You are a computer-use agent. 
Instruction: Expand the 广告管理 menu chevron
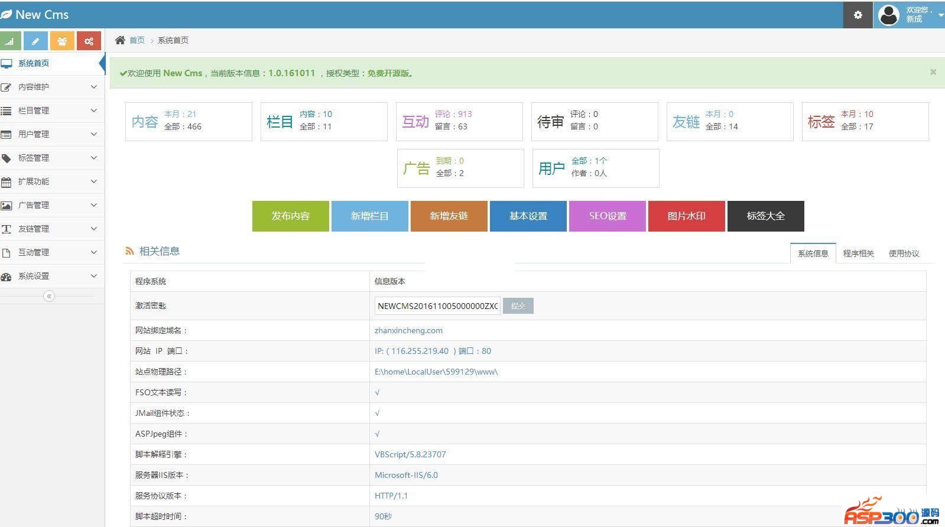pos(93,205)
